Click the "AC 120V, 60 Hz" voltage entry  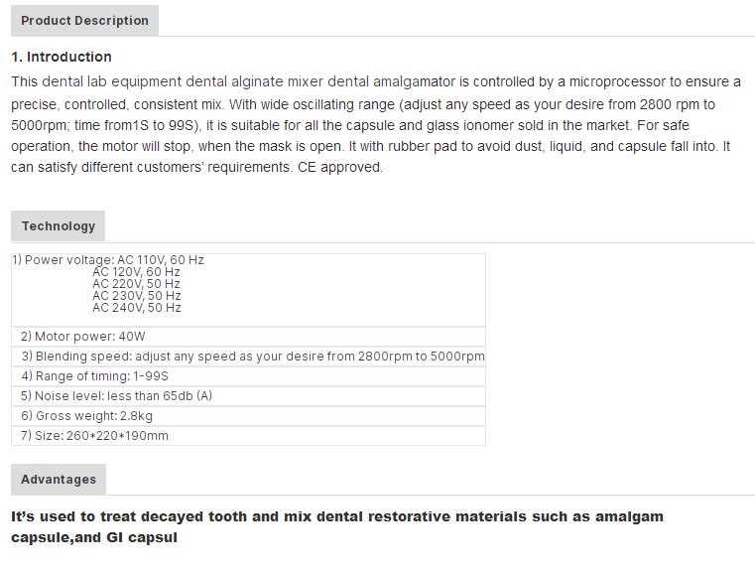137,272
